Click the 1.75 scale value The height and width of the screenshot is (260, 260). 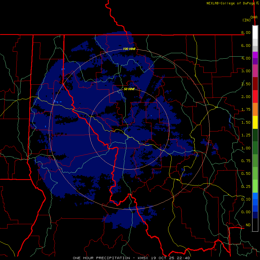[x=246, y=109]
